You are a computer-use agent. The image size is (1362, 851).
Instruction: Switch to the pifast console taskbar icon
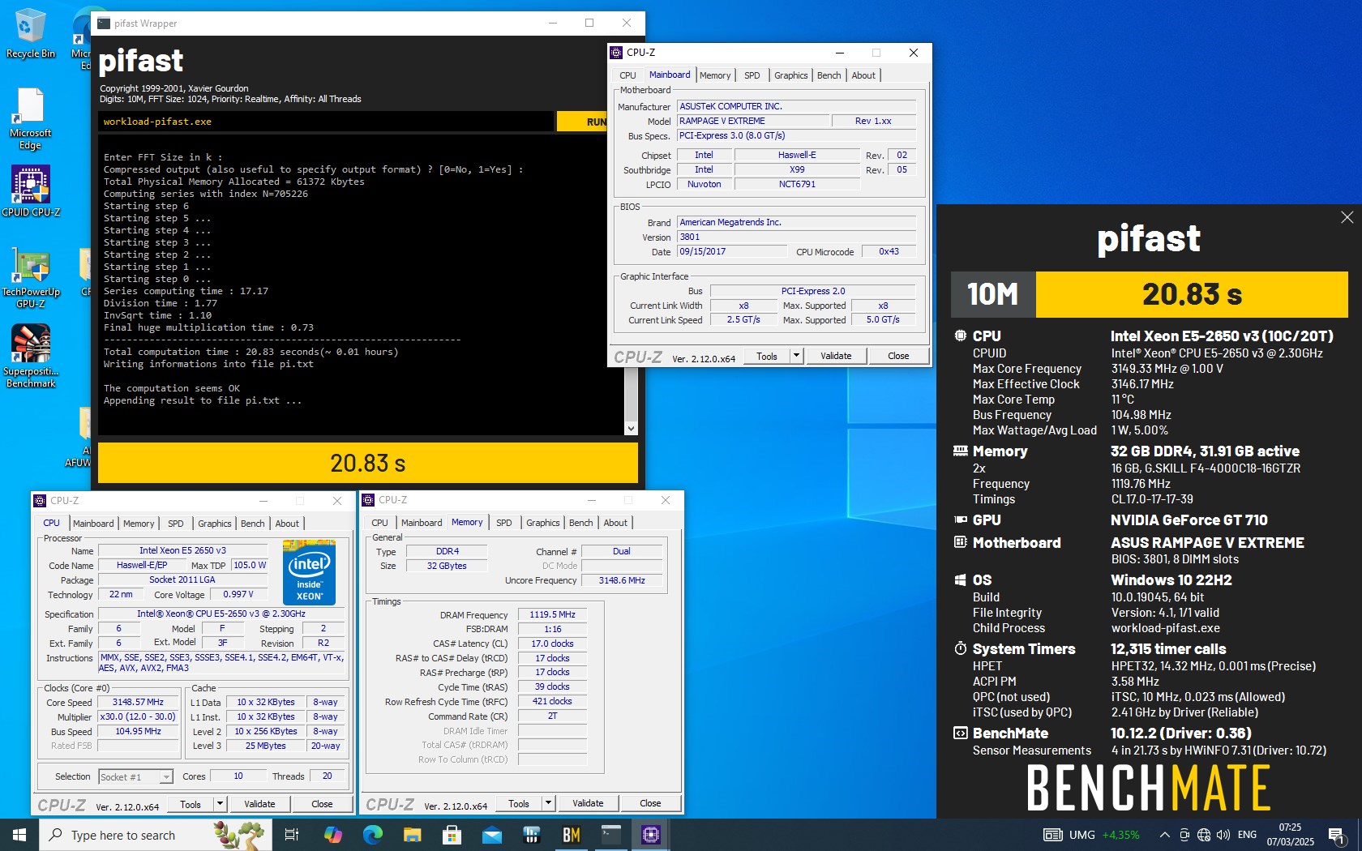tap(611, 835)
